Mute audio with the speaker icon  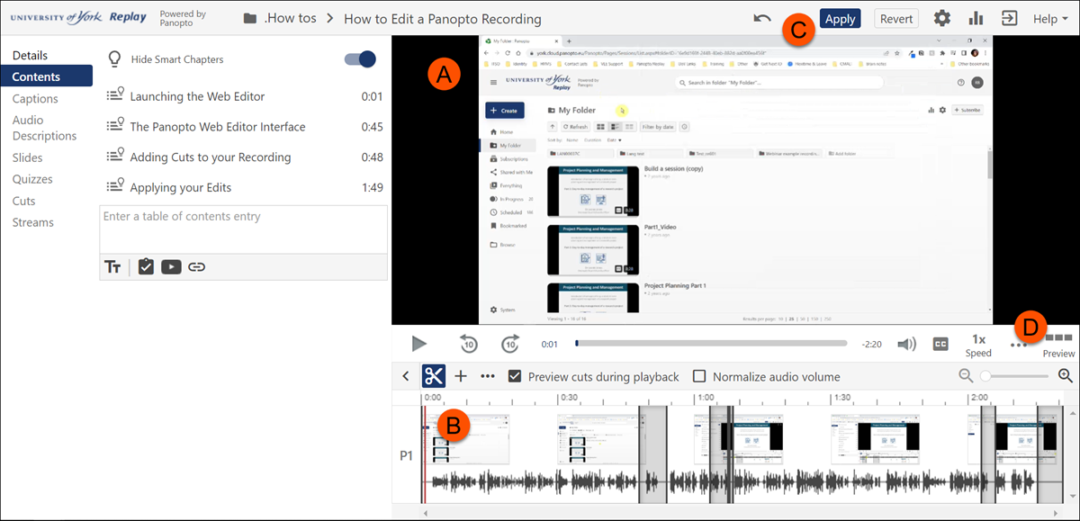click(907, 344)
